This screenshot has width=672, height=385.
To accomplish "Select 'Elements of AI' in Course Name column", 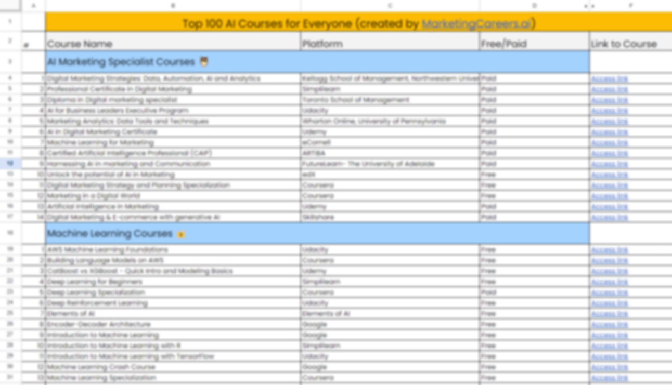I will click(x=173, y=314).
